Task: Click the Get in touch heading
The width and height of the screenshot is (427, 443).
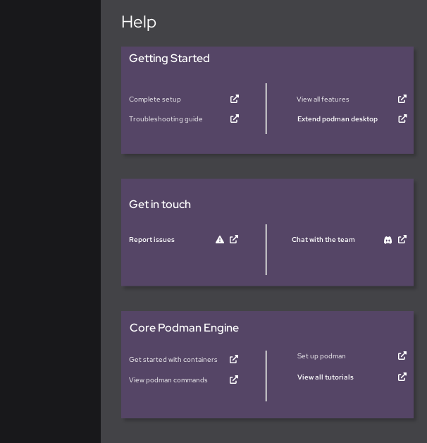Action: (x=160, y=205)
